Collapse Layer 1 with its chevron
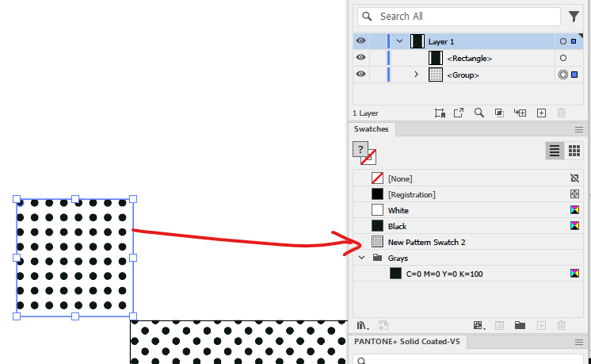This screenshot has width=591, height=364. 399,41
